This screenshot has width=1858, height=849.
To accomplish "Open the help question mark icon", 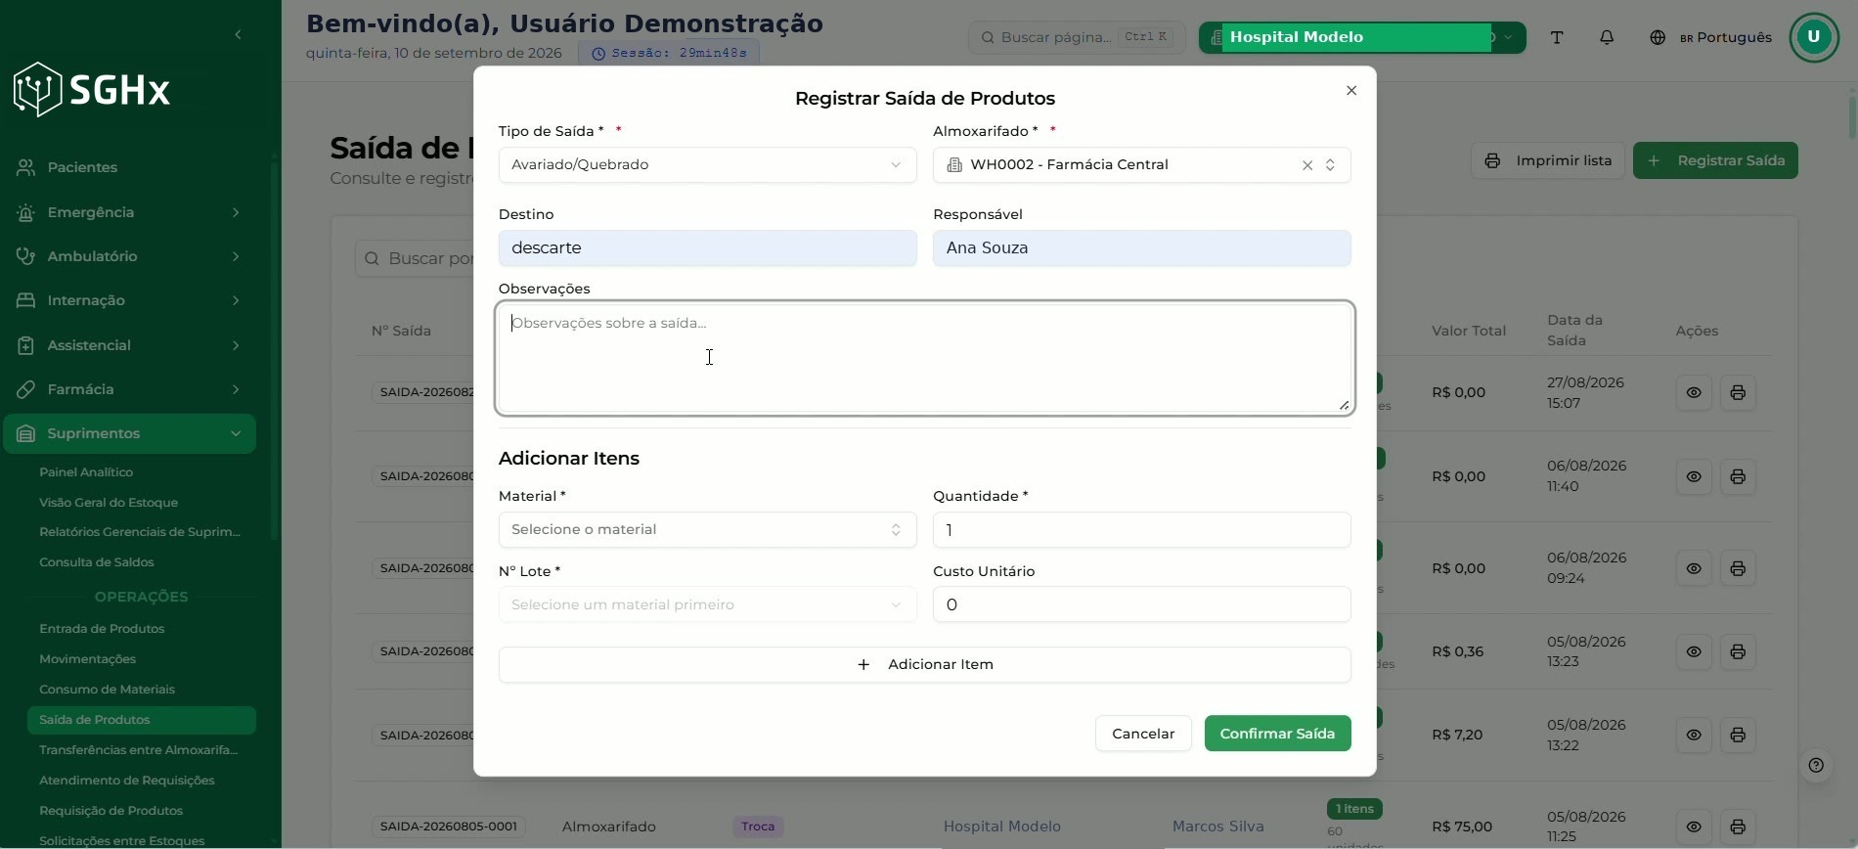I will pyautogui.click(x=1816, y=765).
